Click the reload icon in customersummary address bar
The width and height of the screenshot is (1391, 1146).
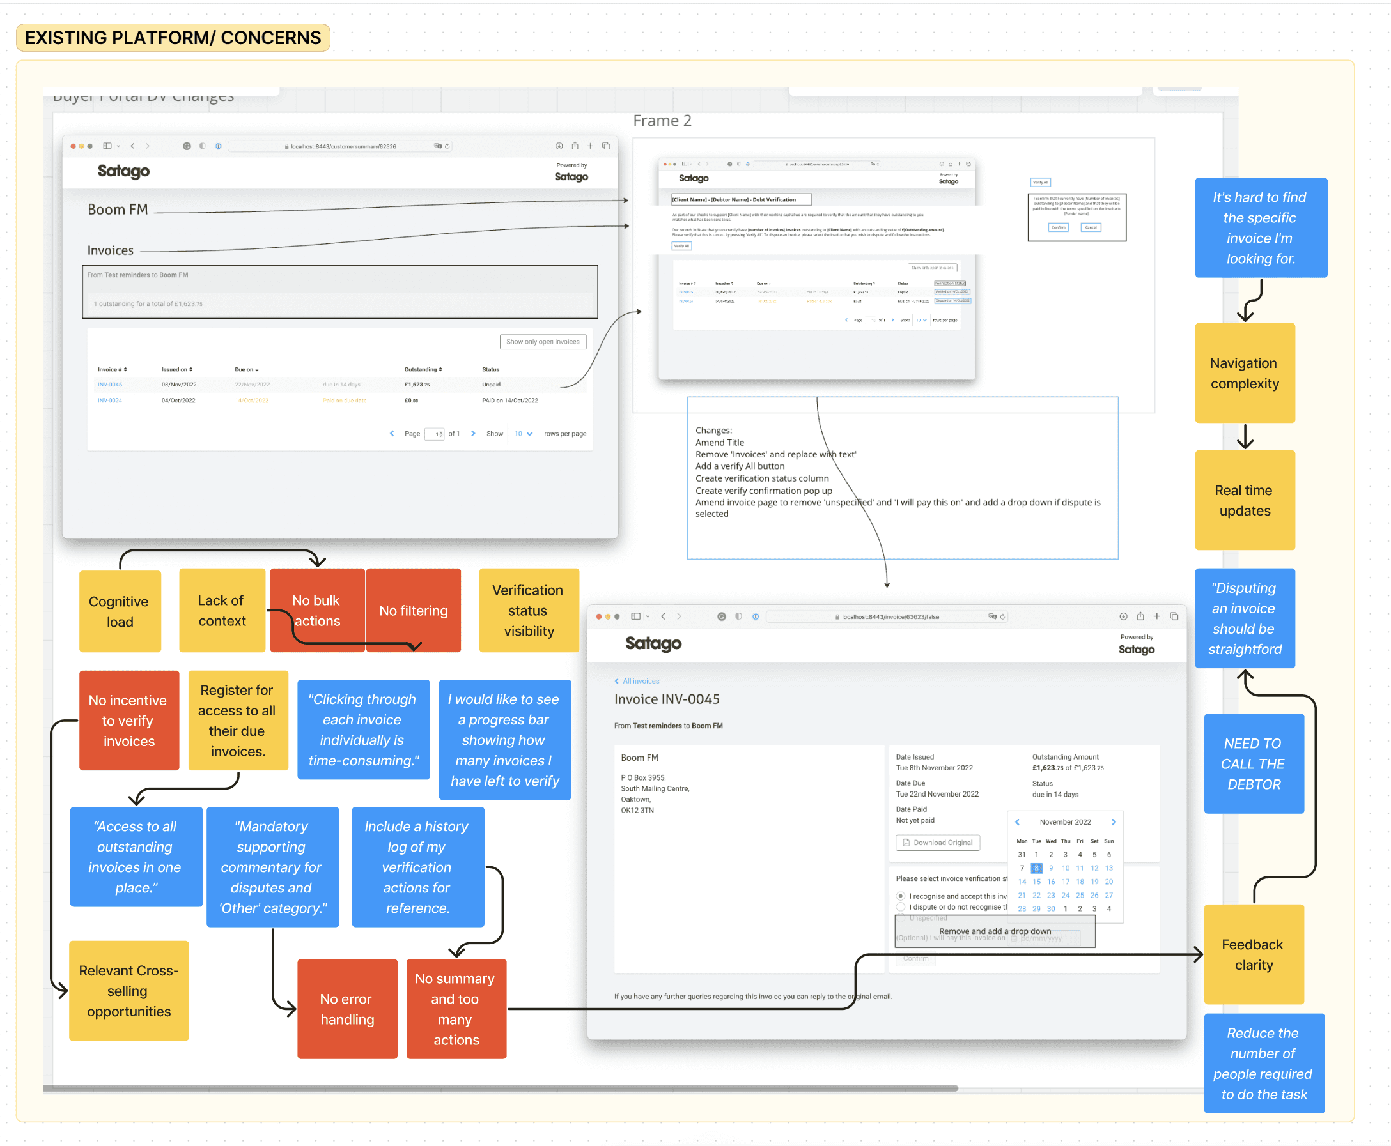click(447, 146)
